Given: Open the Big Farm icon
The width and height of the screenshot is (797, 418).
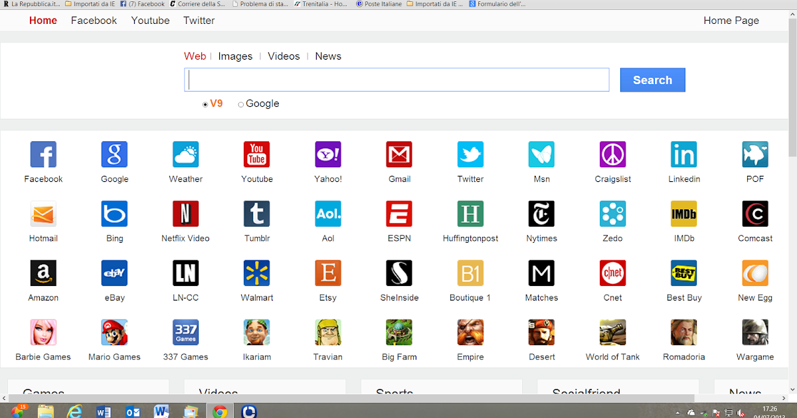Looking at the screenshot, I should pos(399,332).
